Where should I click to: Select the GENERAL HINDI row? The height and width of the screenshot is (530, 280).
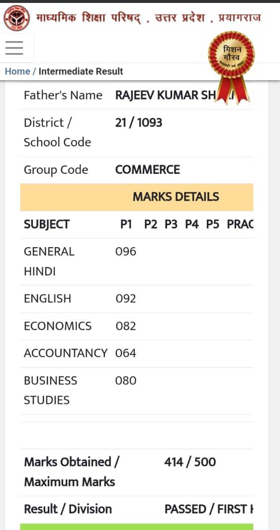tap(137, 262)
